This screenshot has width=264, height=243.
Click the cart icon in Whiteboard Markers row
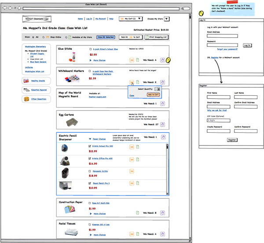132,82
